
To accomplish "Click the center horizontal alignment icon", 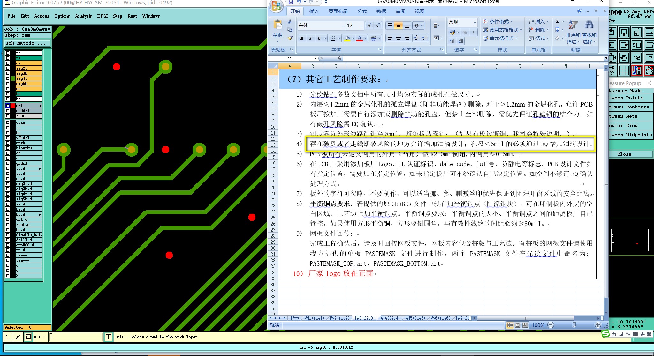I will point(398,38).
